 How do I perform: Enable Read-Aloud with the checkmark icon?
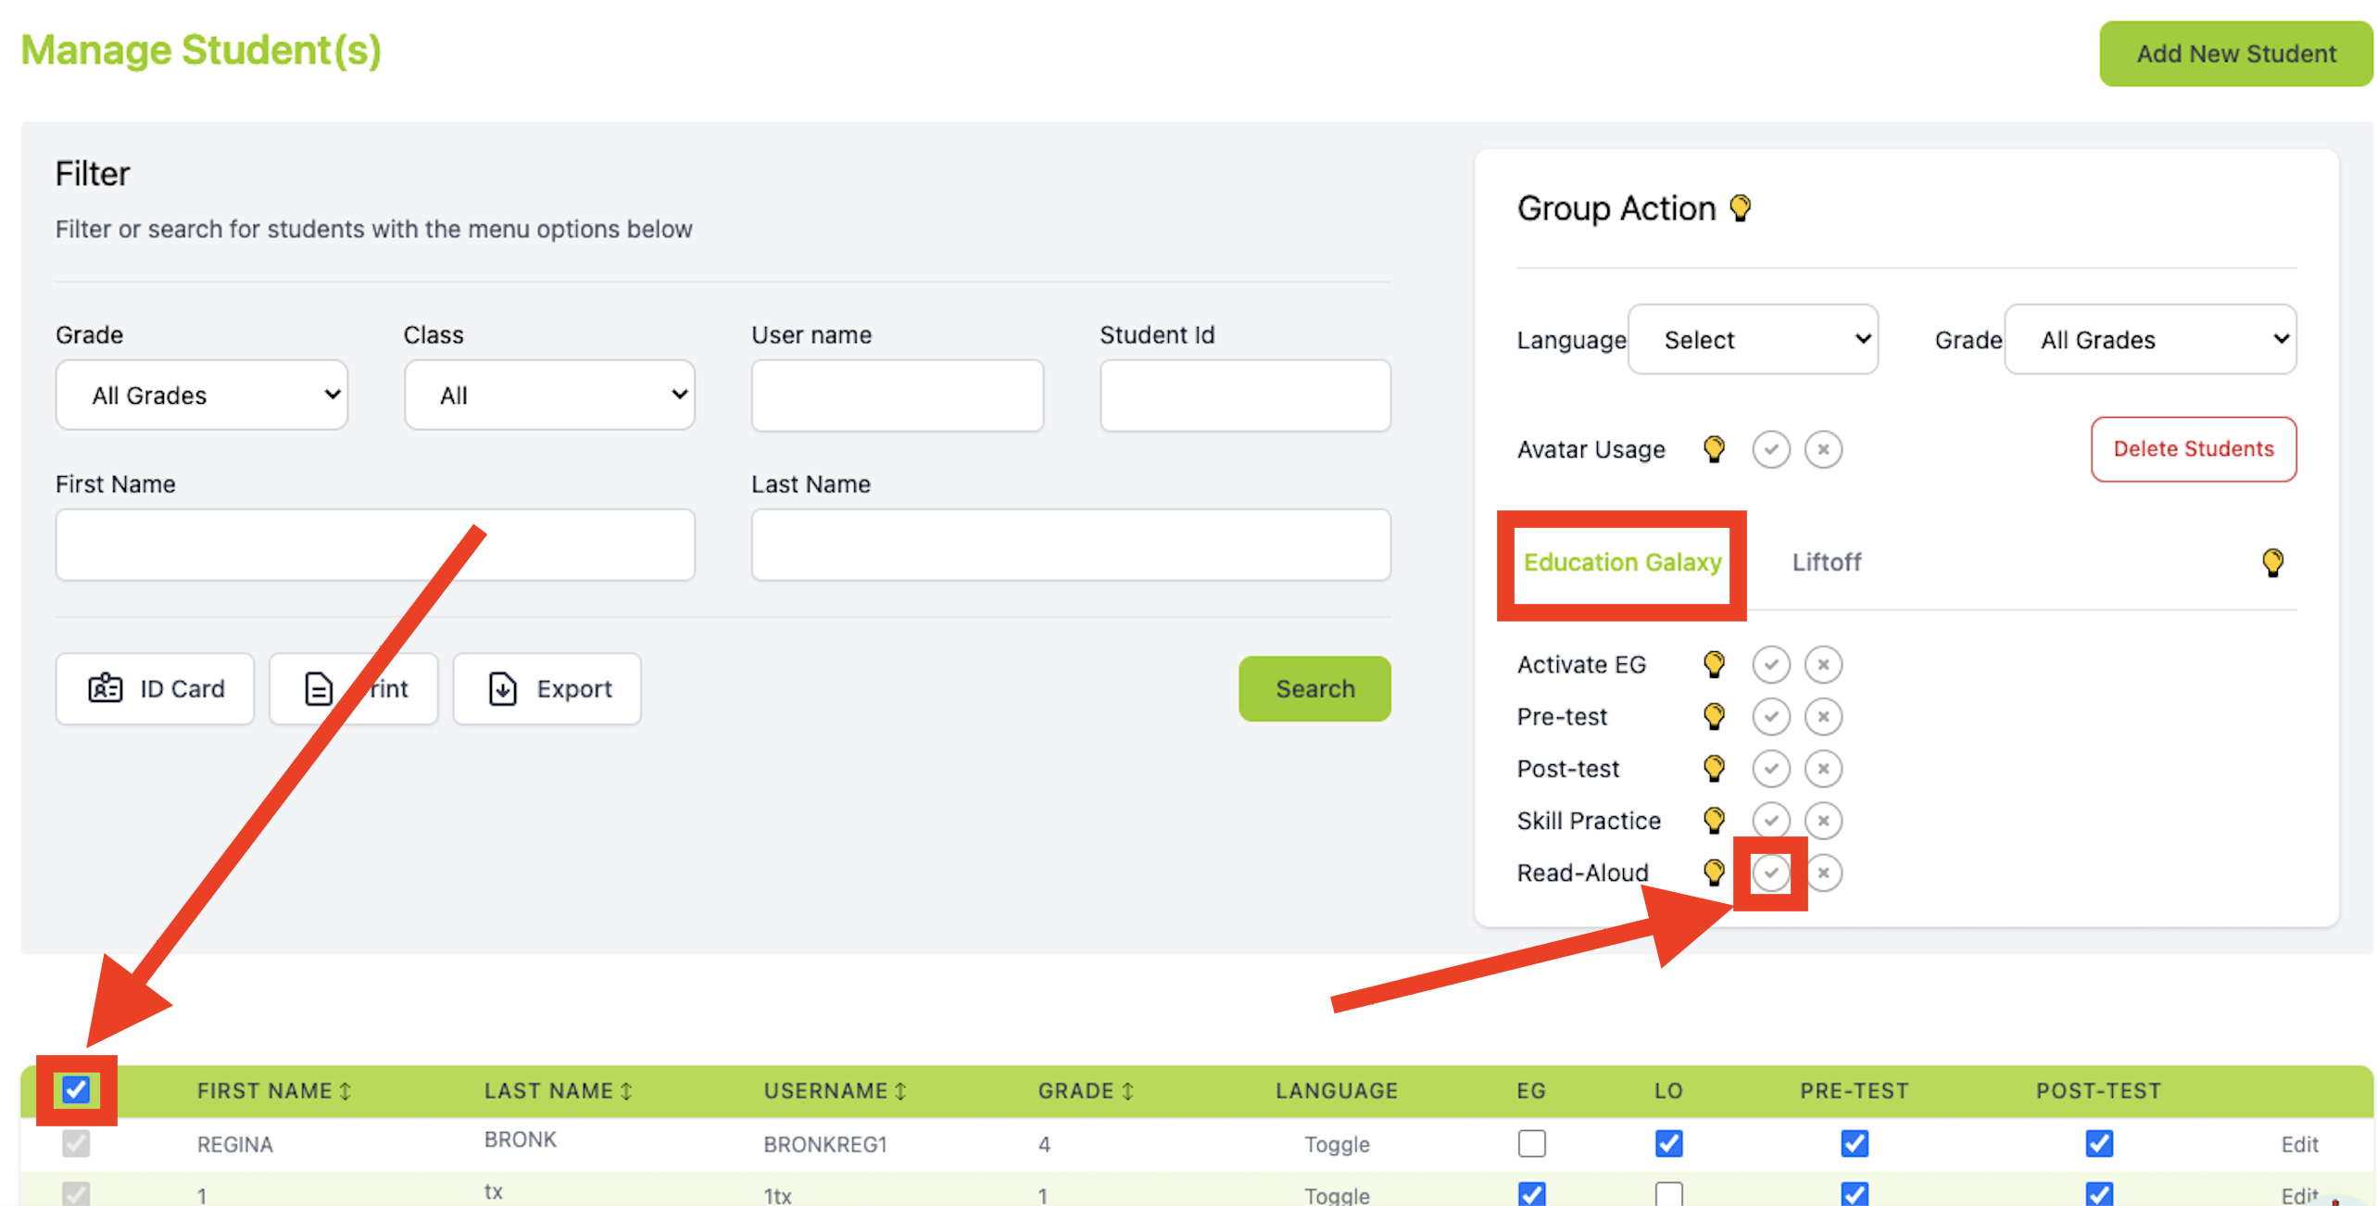(1770, 872)
